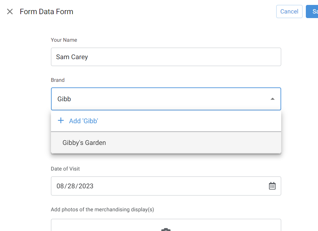318x231 pixels.
Task: Click the camera icon in the photo box
Action: click(x=166, y=229)
